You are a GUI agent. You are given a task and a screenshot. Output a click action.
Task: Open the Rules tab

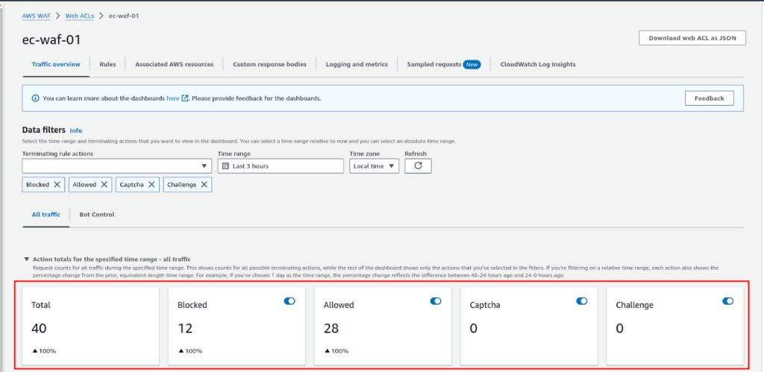point(107,64)
